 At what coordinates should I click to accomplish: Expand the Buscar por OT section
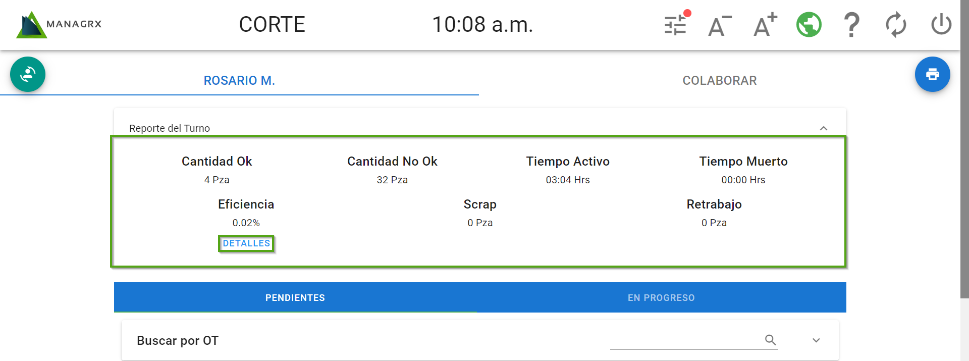pos(816,340)
